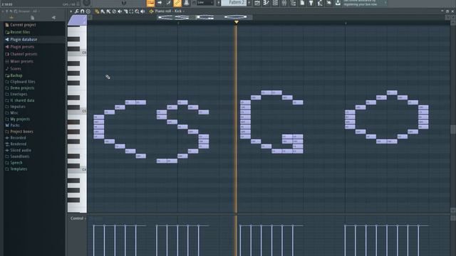Expand the Mixer presets folder
The width and height of the screenshot is (456, 256).
click(21, 61)
